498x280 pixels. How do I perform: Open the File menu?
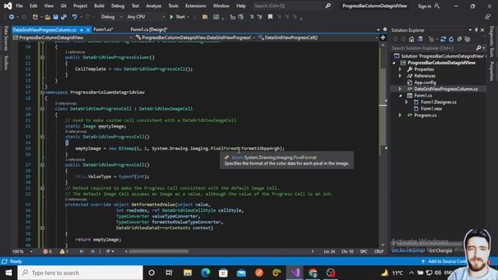(19, 5)
